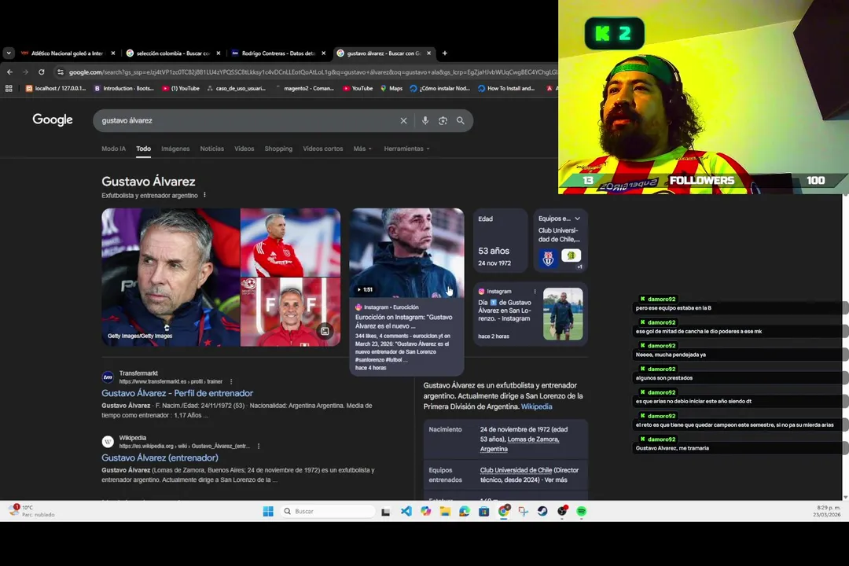Select the Videos results tab
This screenshot has height=566, width=849.
pyautogui.click(x=244, y=149)
